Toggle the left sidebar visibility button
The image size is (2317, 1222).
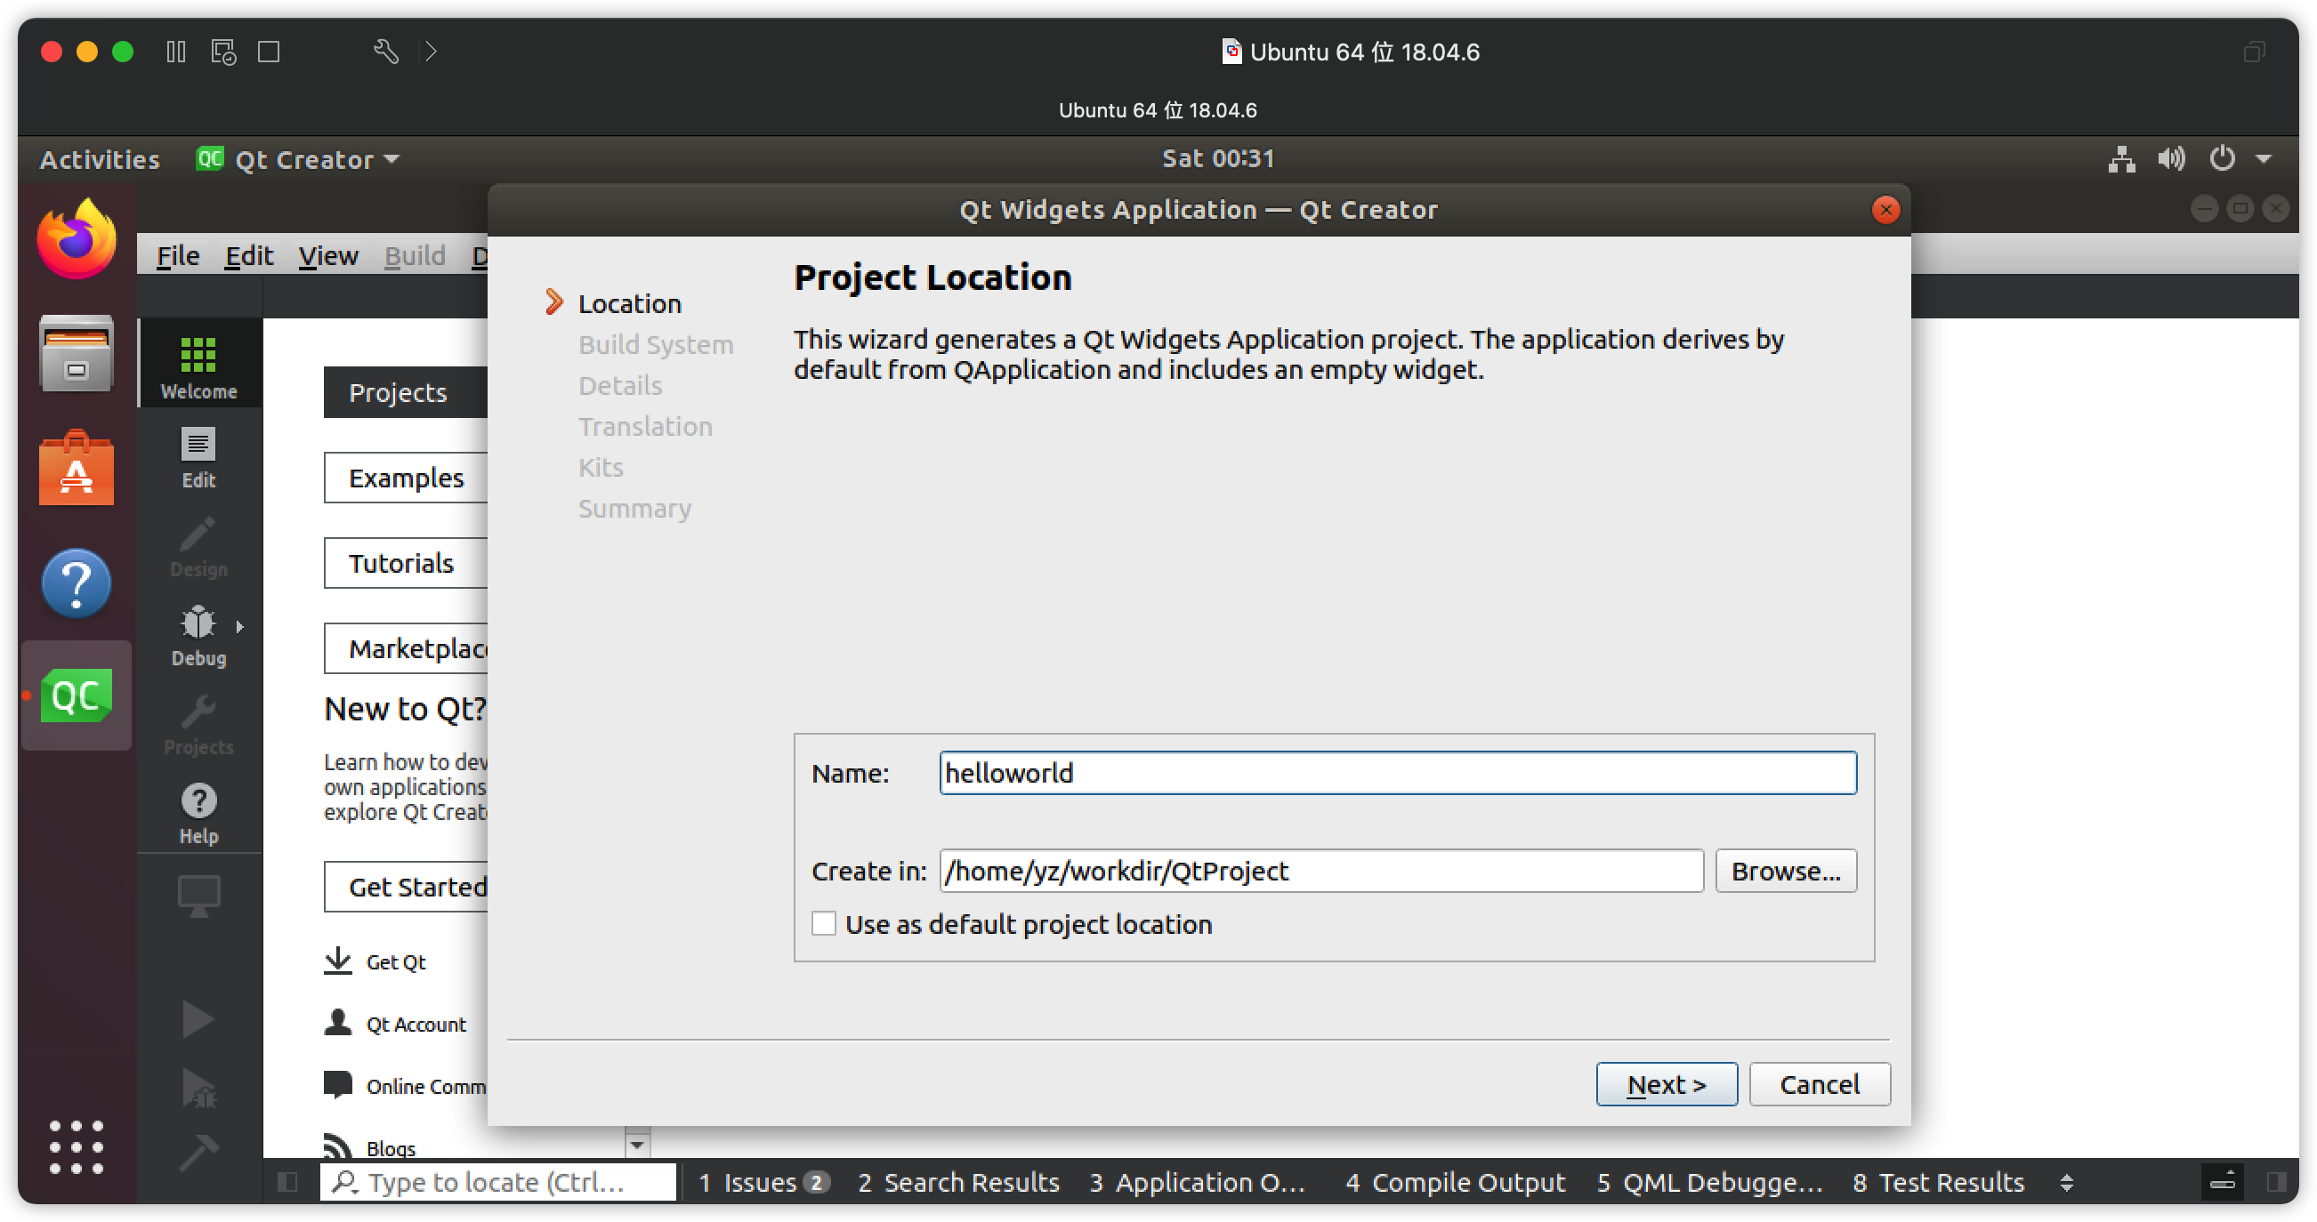click(x=287, y=1182)
